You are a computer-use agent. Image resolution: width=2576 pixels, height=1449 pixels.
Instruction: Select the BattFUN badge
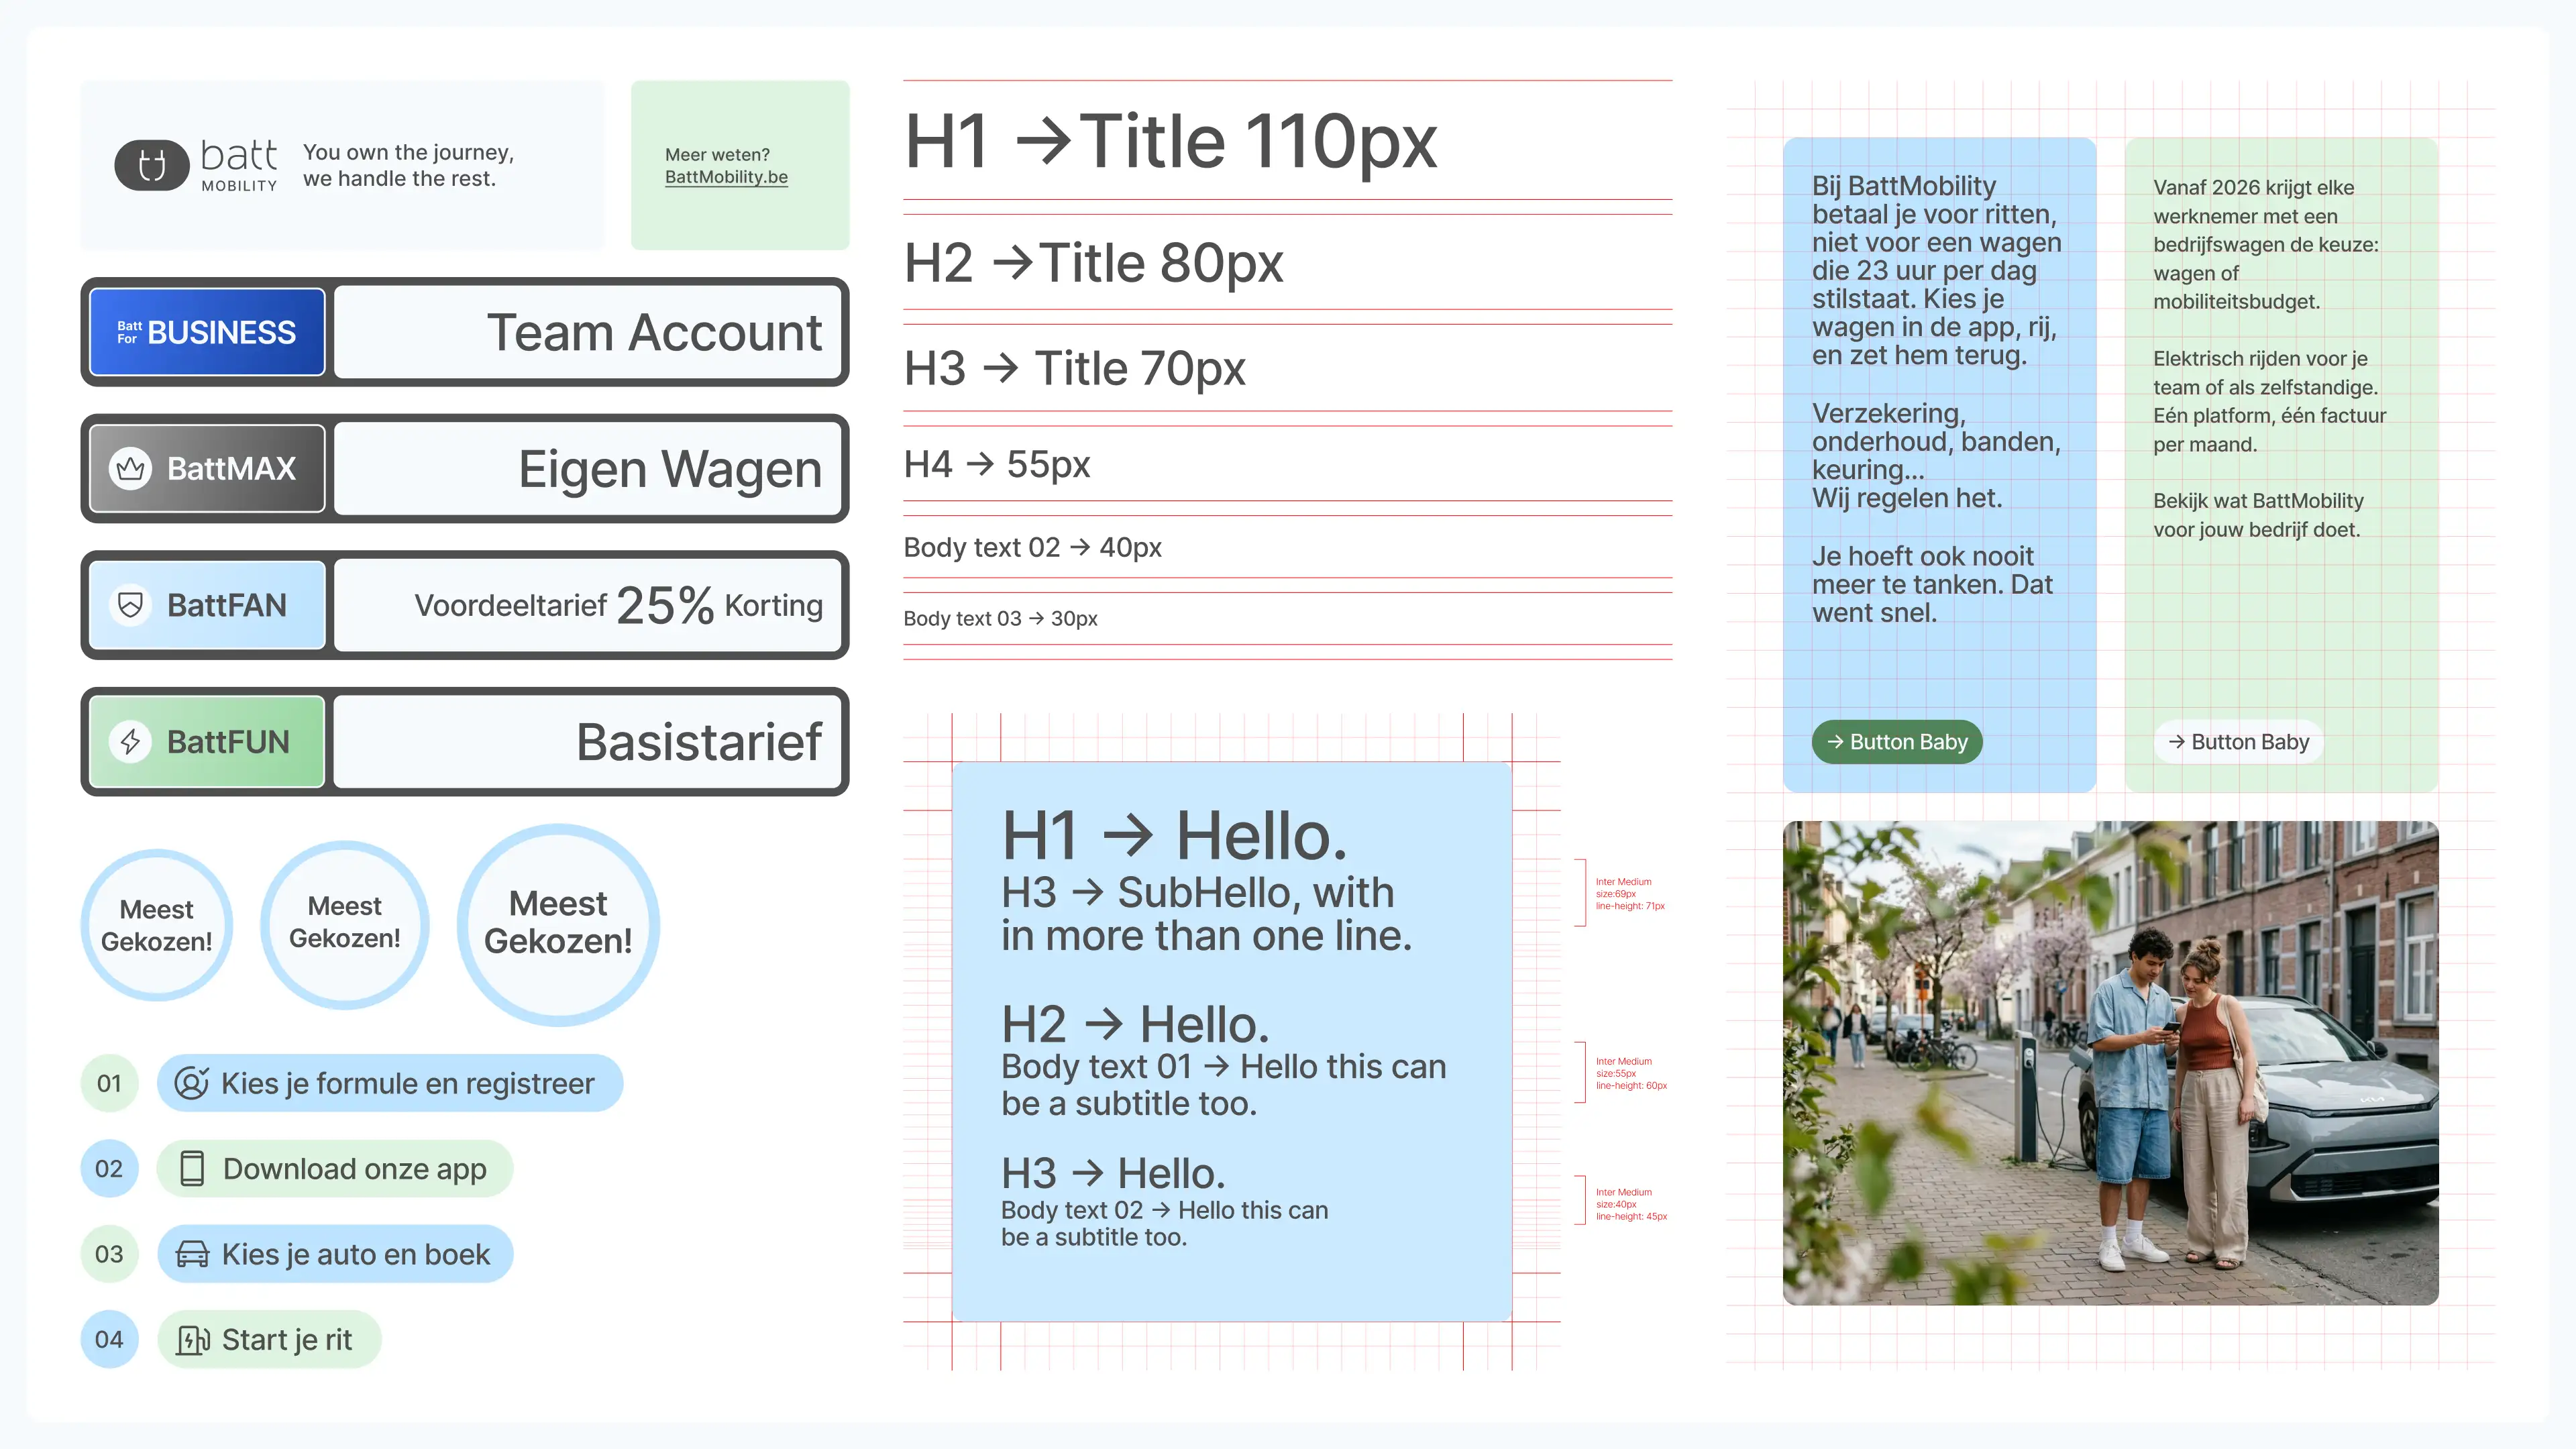click(207, 742)
